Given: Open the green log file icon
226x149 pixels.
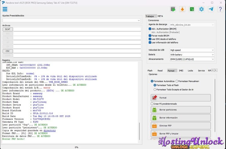Looking at the screenshot, I should pyautogui.click(x=192, y=9).
